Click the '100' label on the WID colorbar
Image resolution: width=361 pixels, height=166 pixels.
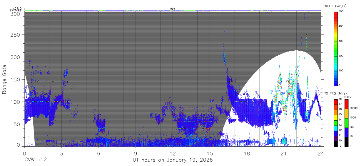pos(341,71)
